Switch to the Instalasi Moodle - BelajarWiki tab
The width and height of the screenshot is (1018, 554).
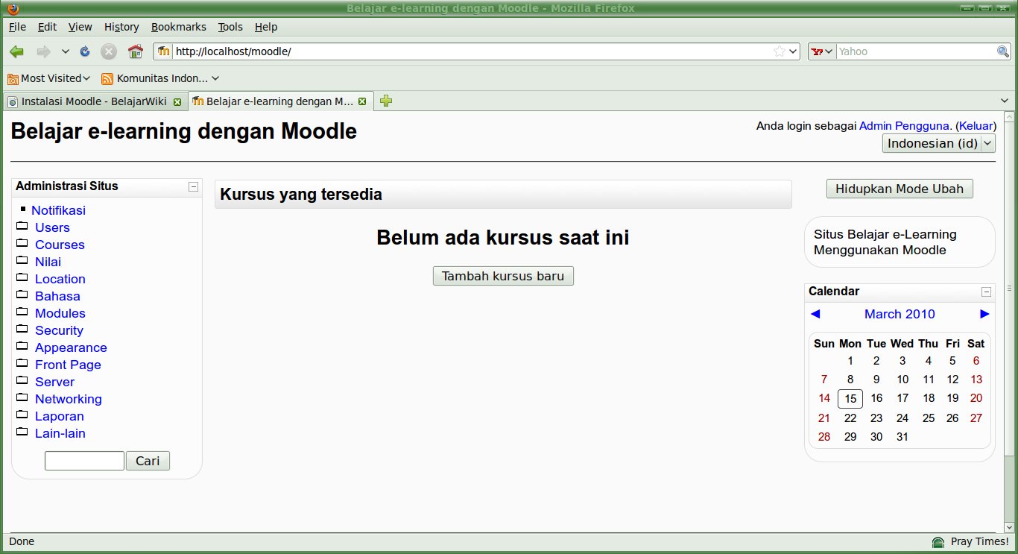[94, 101]
